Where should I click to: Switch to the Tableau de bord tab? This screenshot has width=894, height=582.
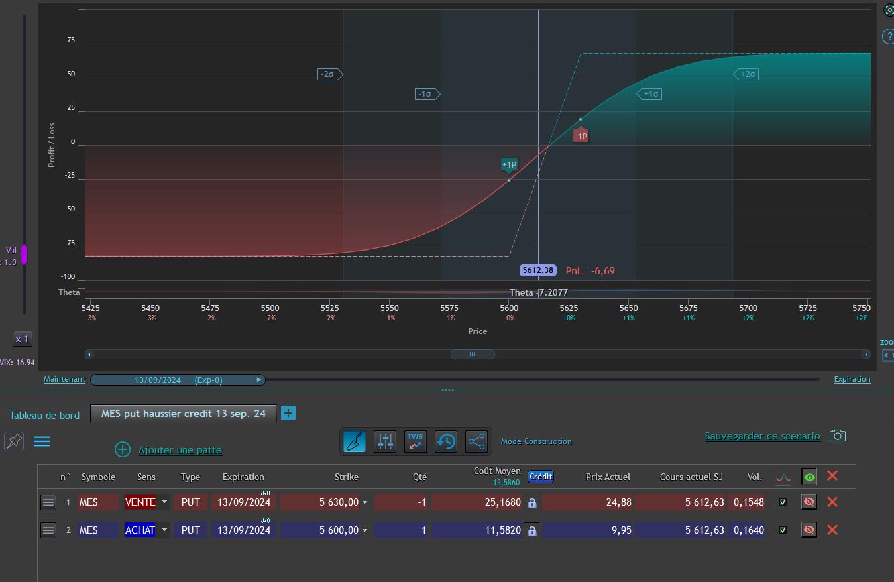tap(44, 415)
